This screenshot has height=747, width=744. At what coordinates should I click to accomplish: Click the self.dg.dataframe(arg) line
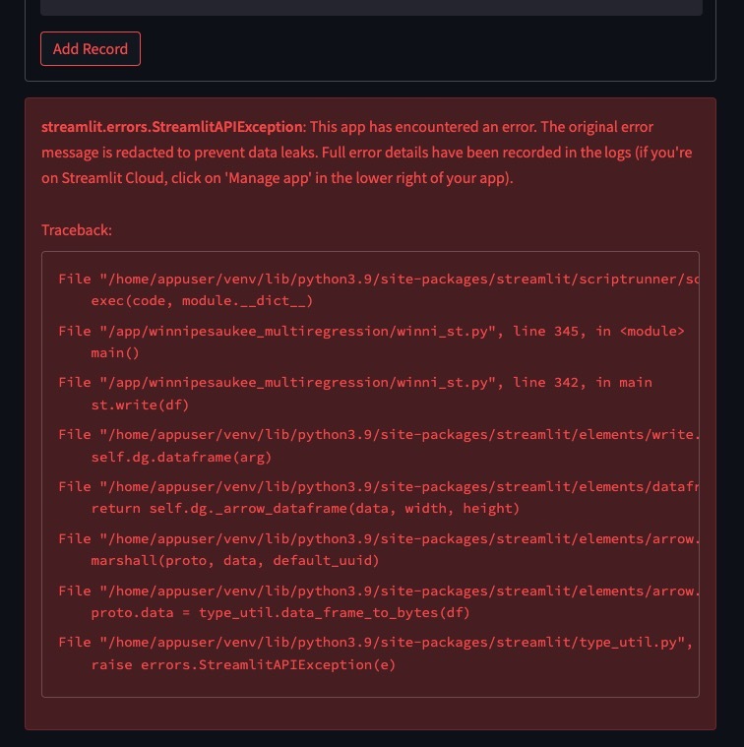point(181,457)
